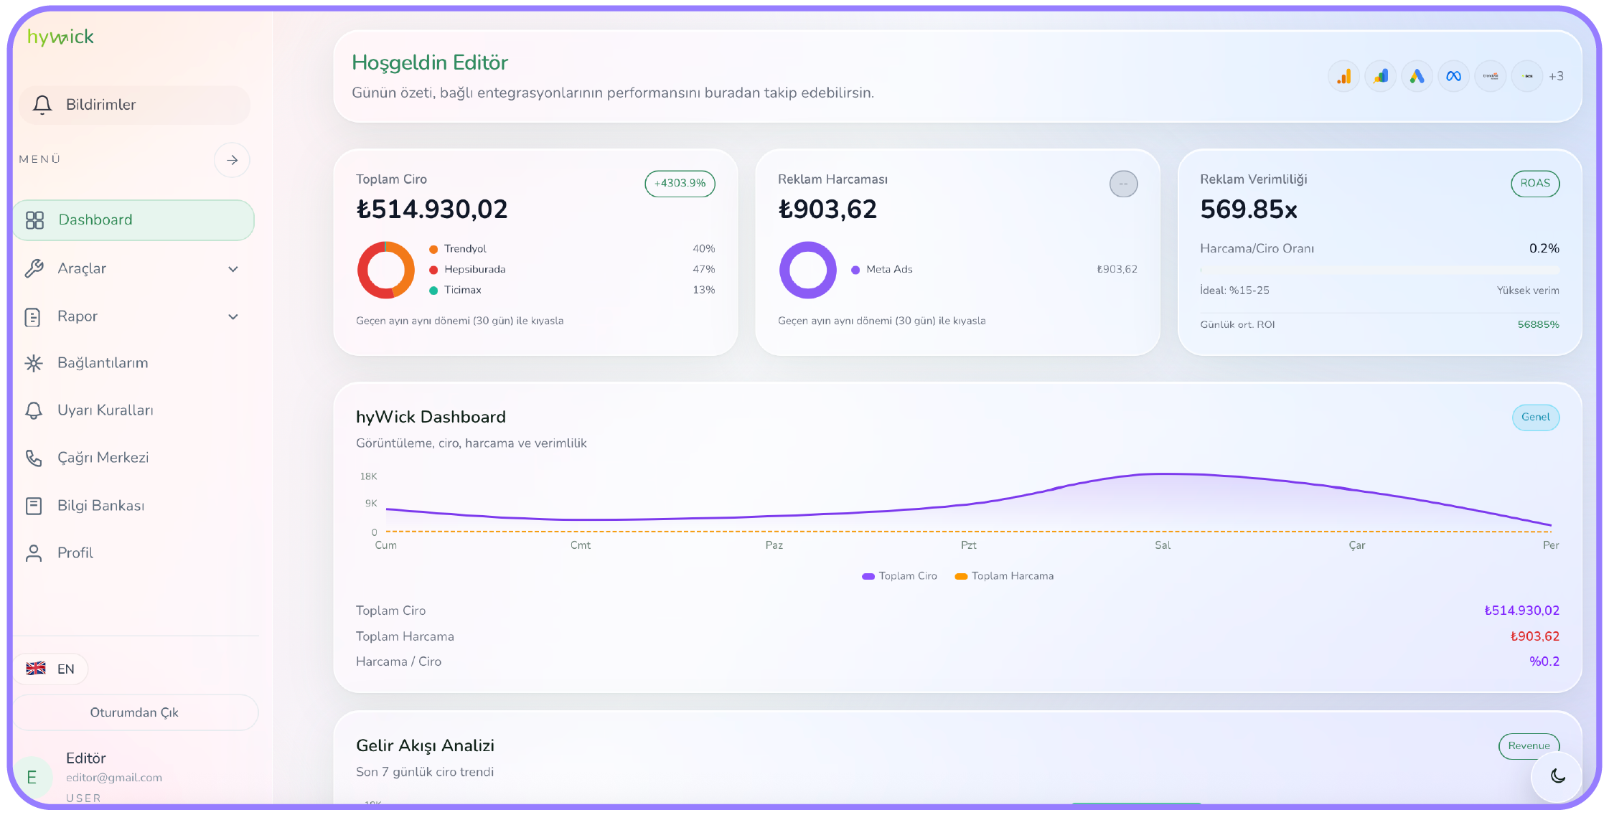
Task: Click the Pzt label on the chart axis
Action: [x=969, y=546]
